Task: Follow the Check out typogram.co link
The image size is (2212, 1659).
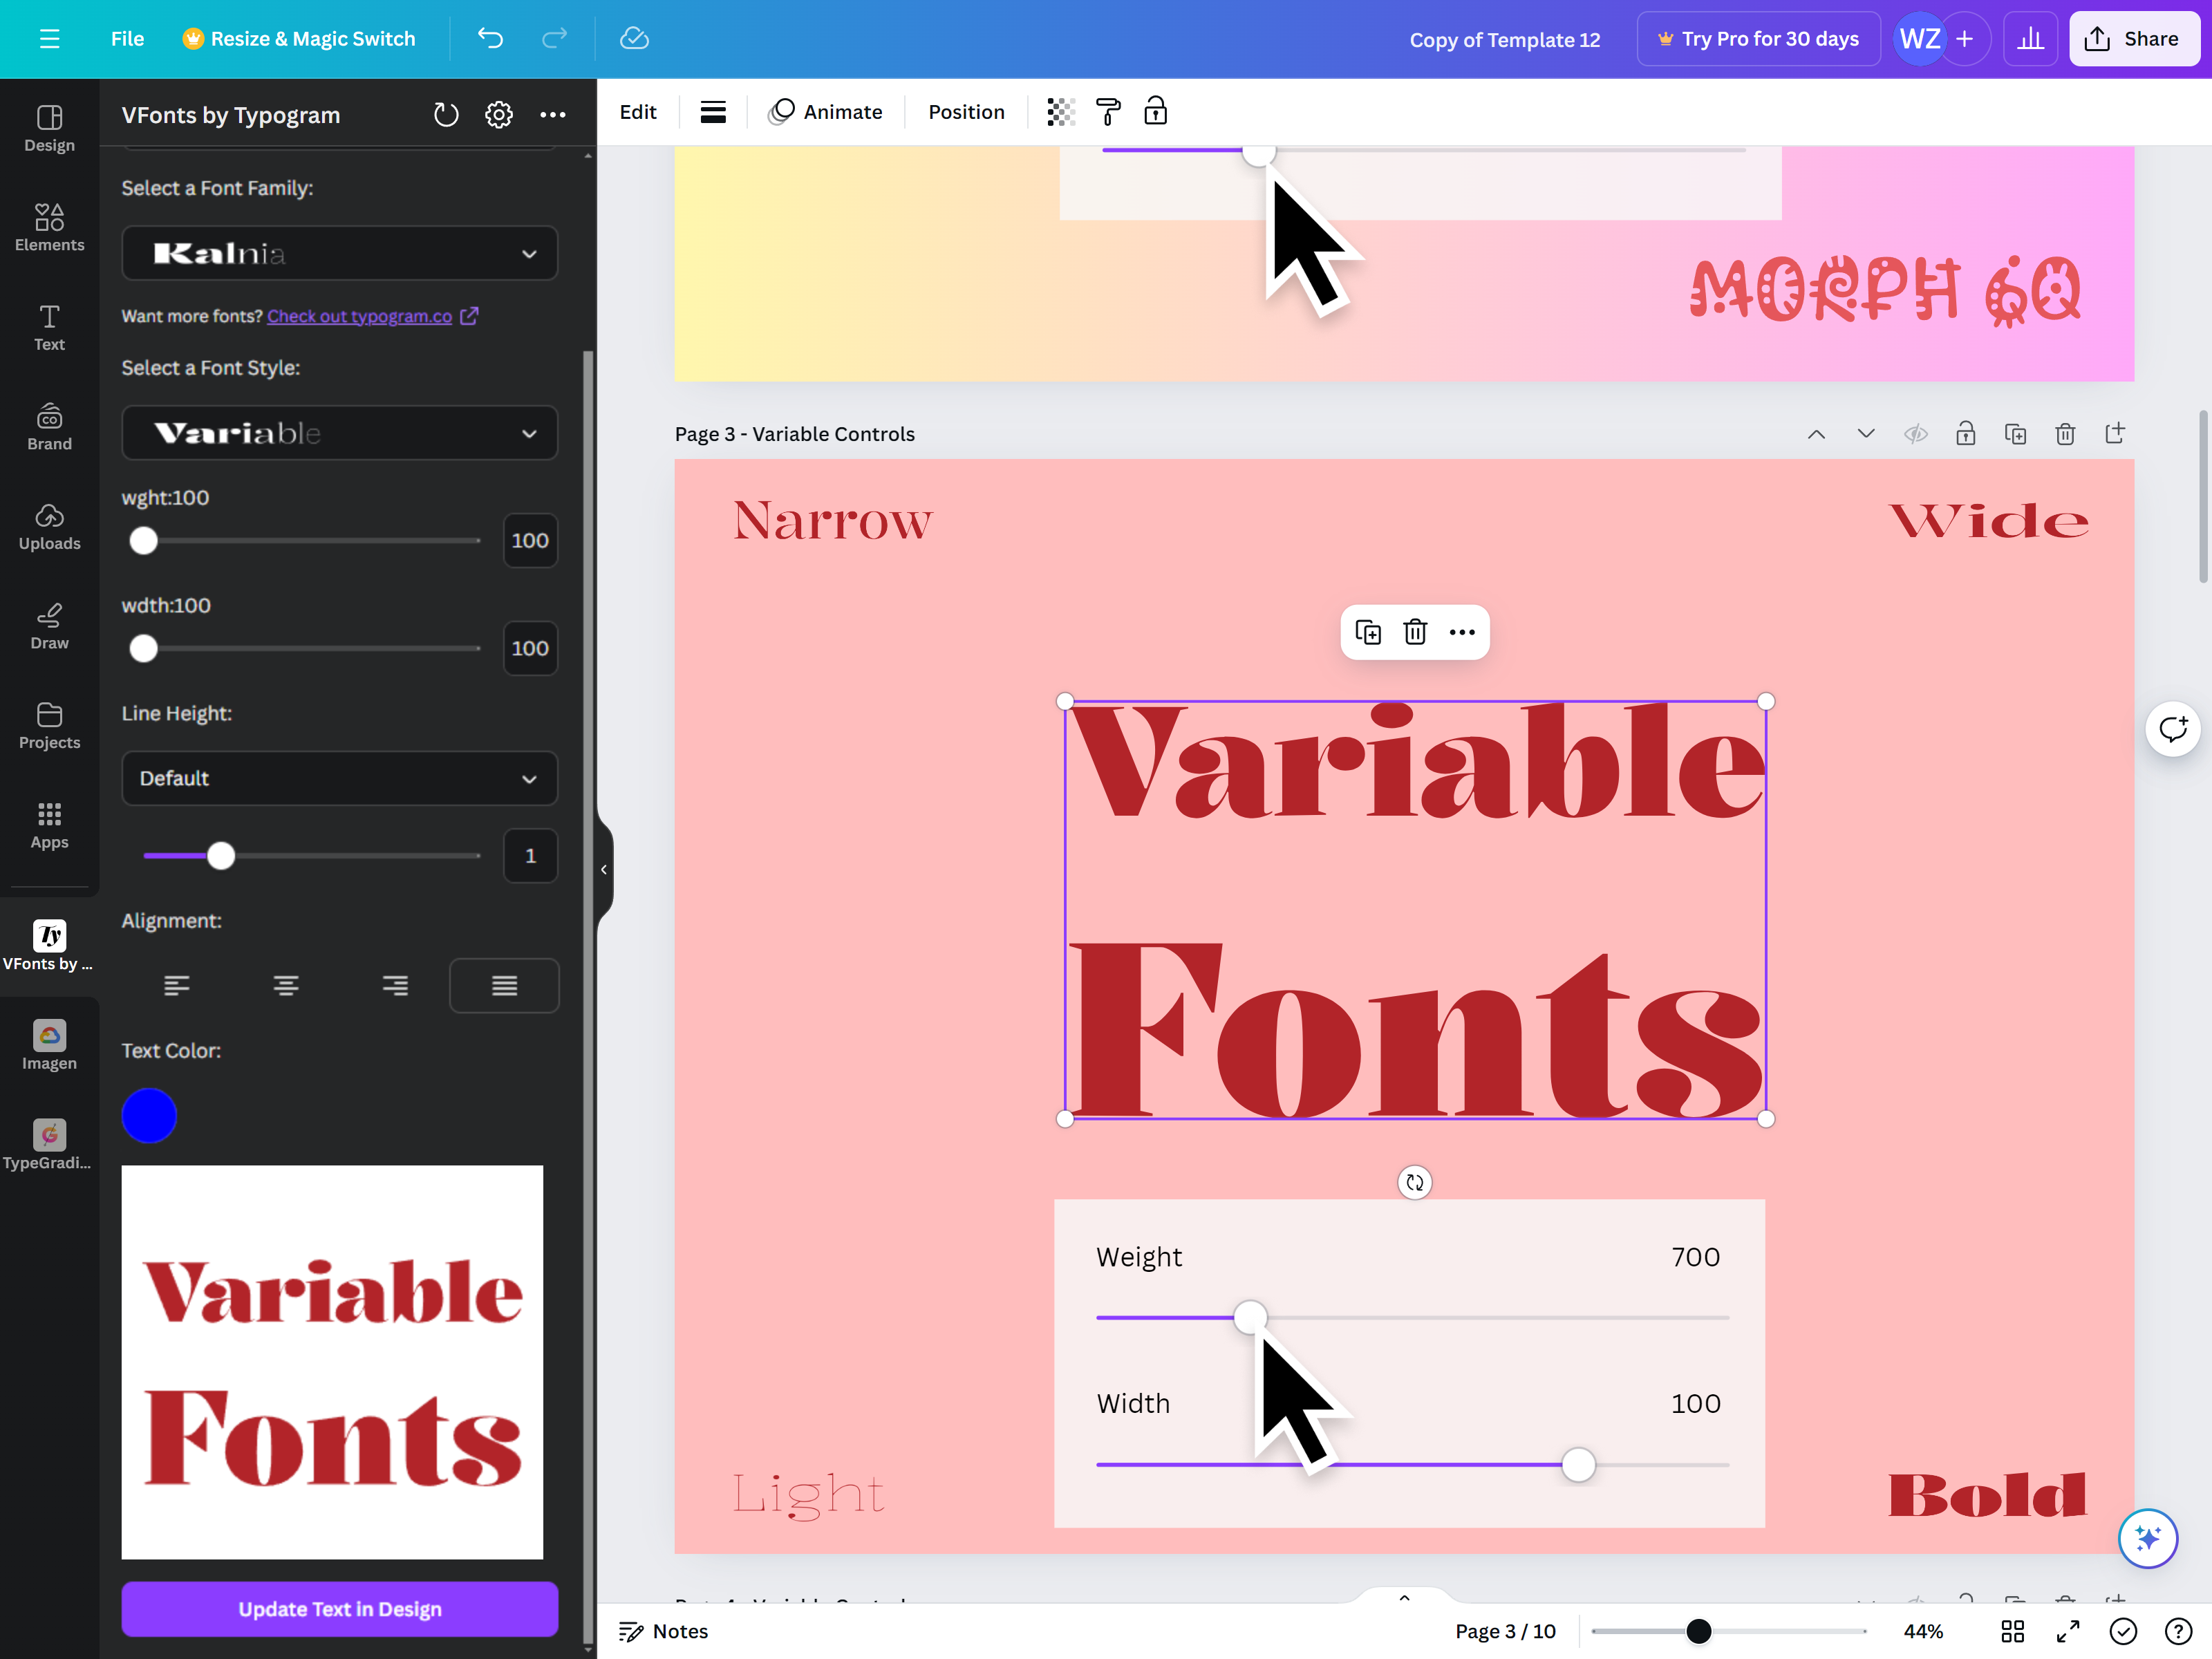Action: click(x=360, y=316)
